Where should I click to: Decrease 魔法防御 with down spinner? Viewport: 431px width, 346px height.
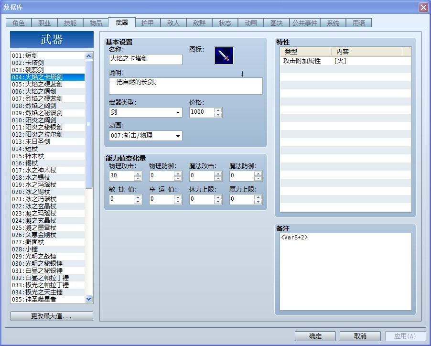tap(258, 179)
